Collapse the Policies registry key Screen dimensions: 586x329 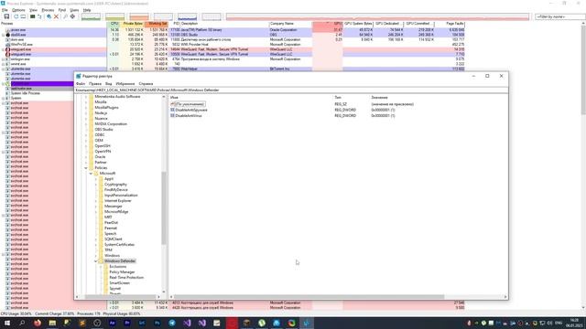point(86,168)
